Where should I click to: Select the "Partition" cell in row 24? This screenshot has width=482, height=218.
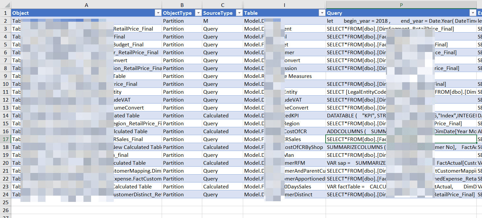click(x=182, y=194)
